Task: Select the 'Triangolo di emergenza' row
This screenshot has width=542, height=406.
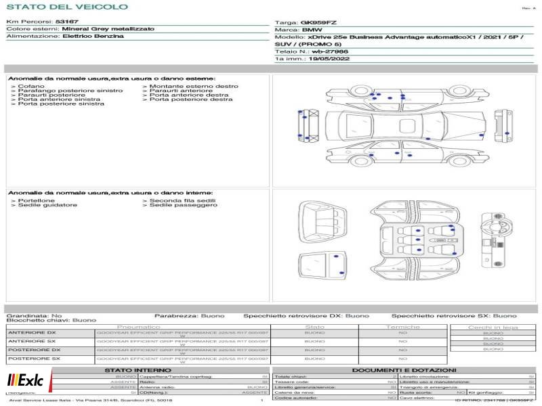Action: pyautogui.click(x=467, y=387)
